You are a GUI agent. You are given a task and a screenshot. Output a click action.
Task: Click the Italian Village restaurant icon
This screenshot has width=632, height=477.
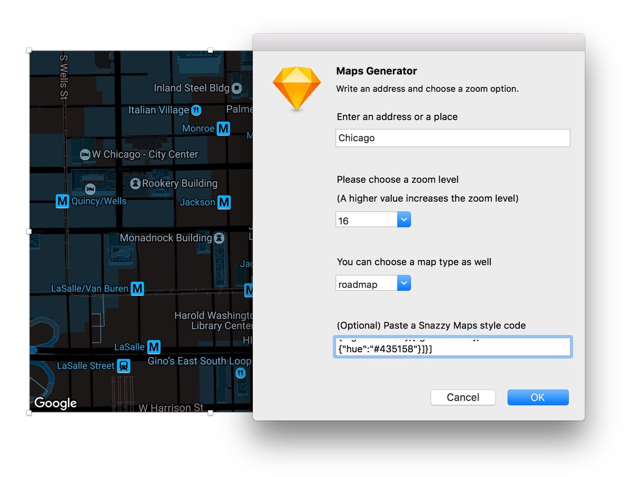(196, 110)
